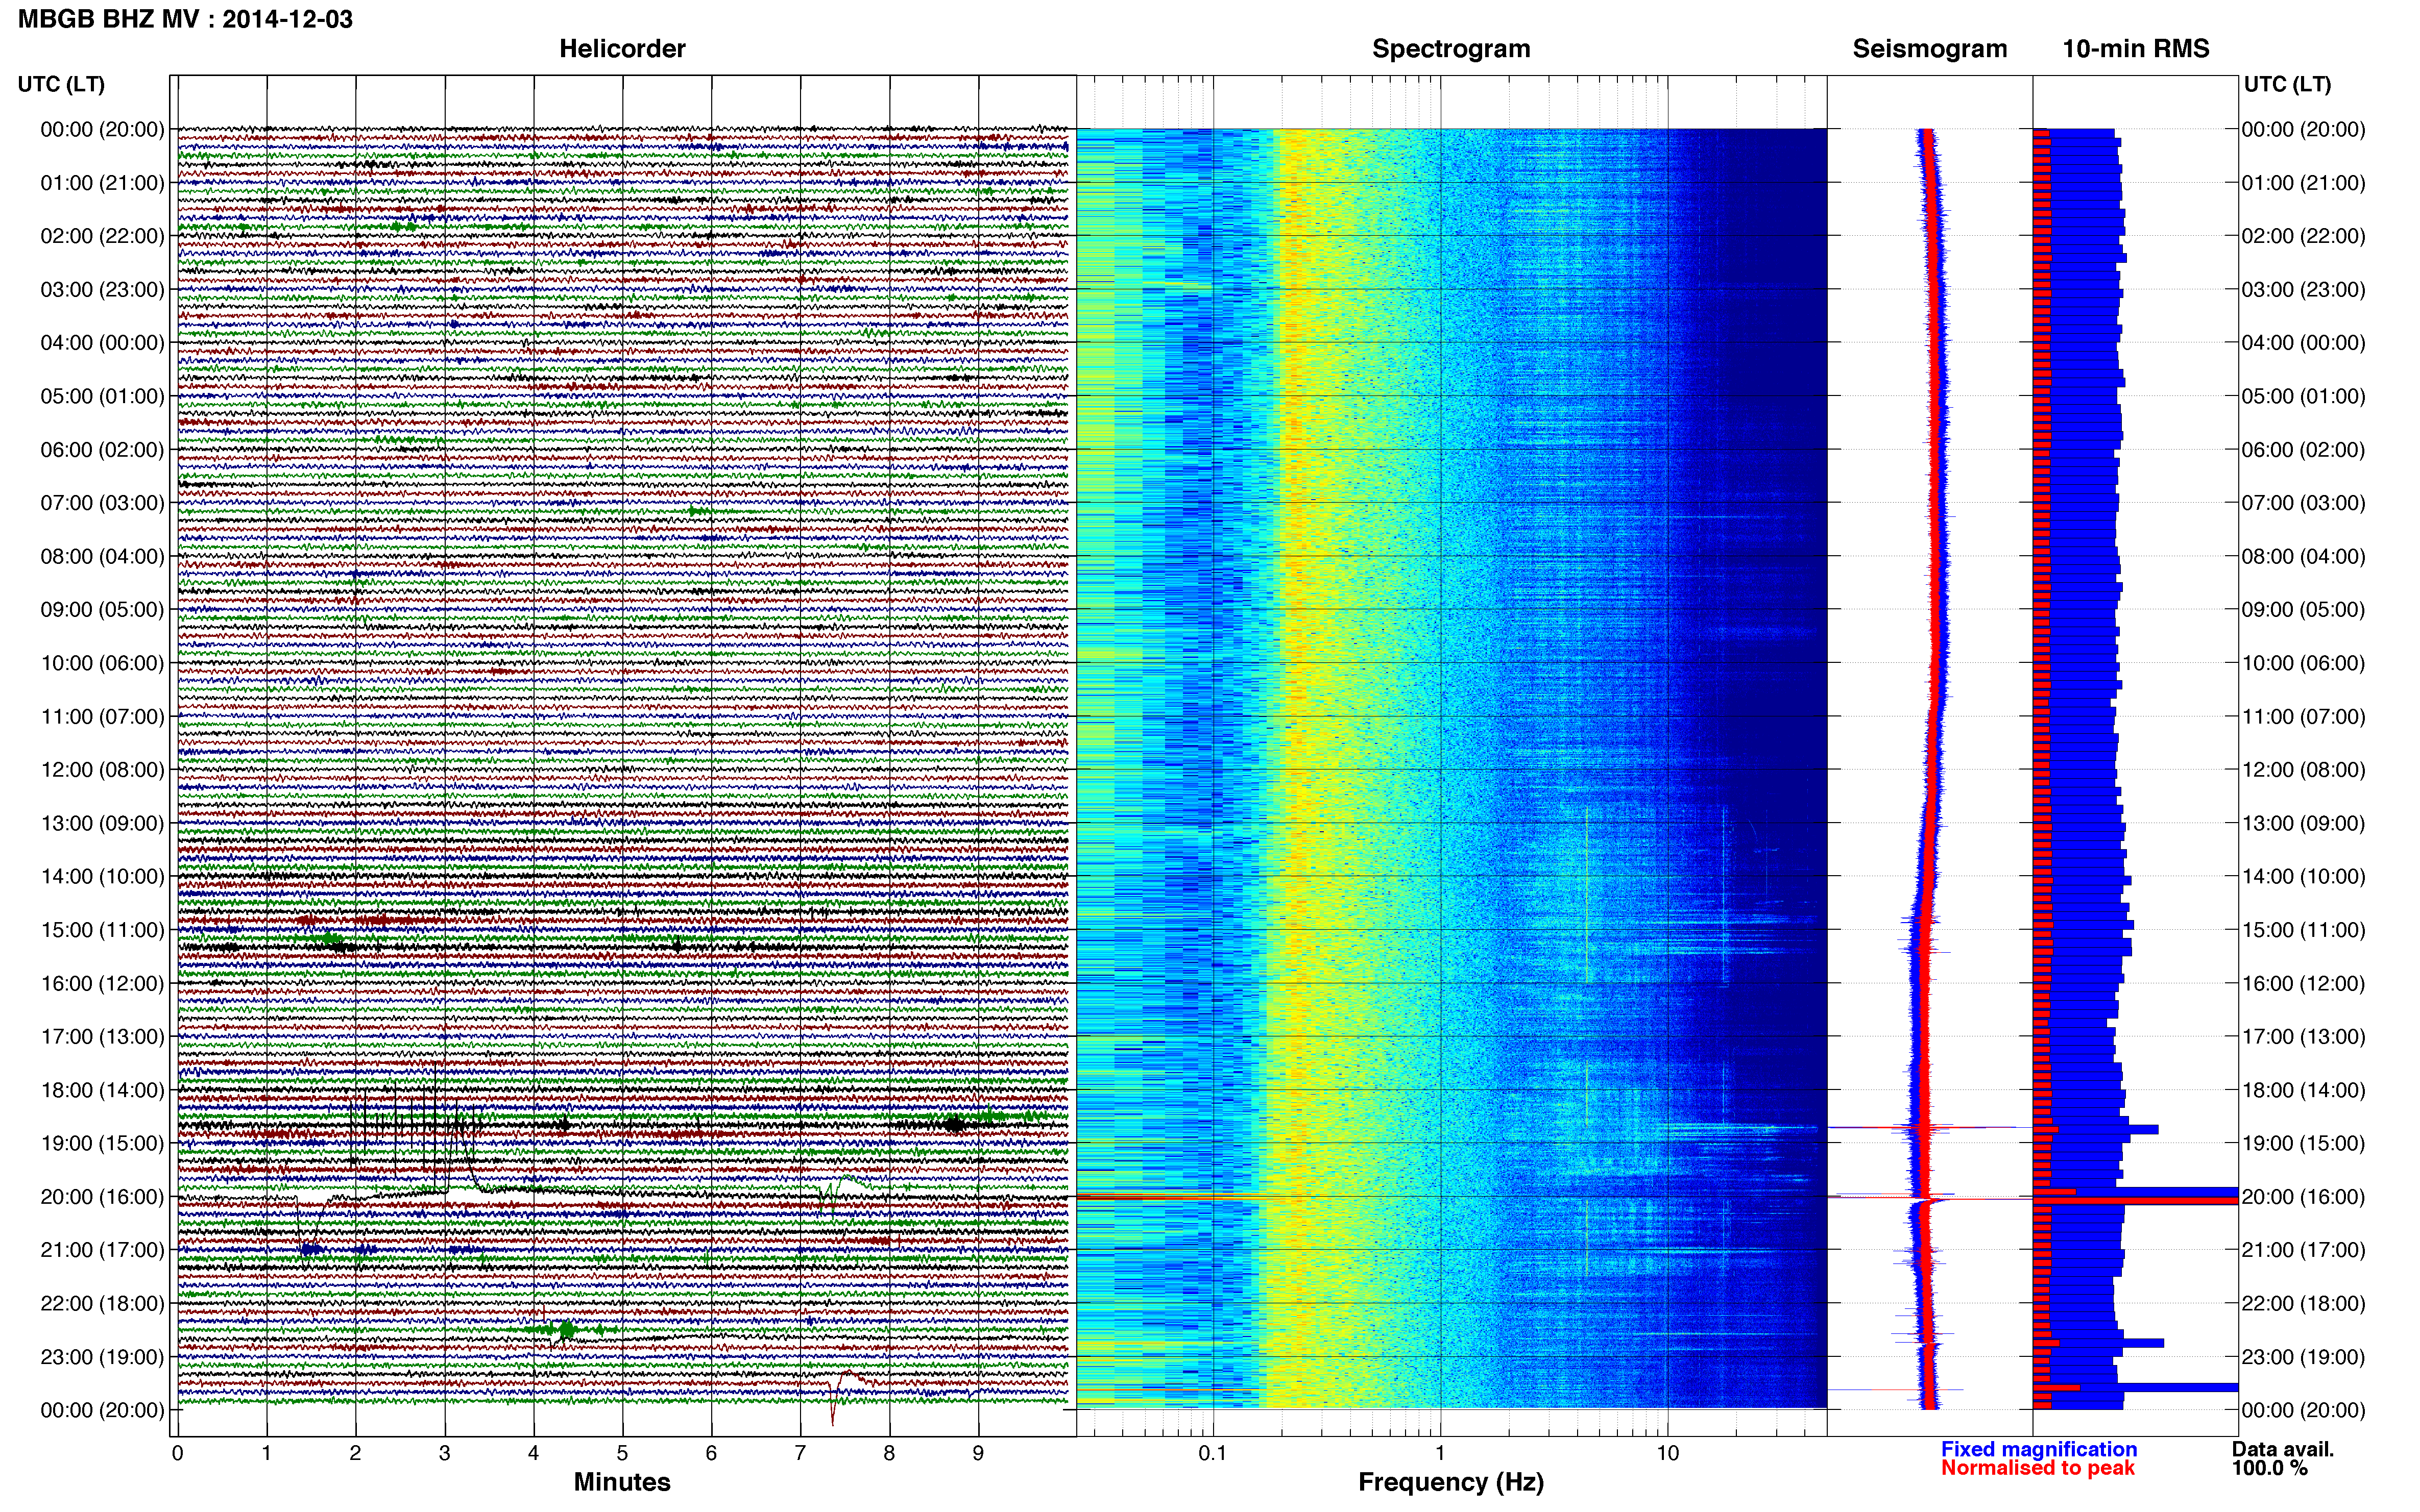Click the green blob on trace near 22:30
The height and width of the screenshot is (1512, 2420).
click(x=566, y=1330)
